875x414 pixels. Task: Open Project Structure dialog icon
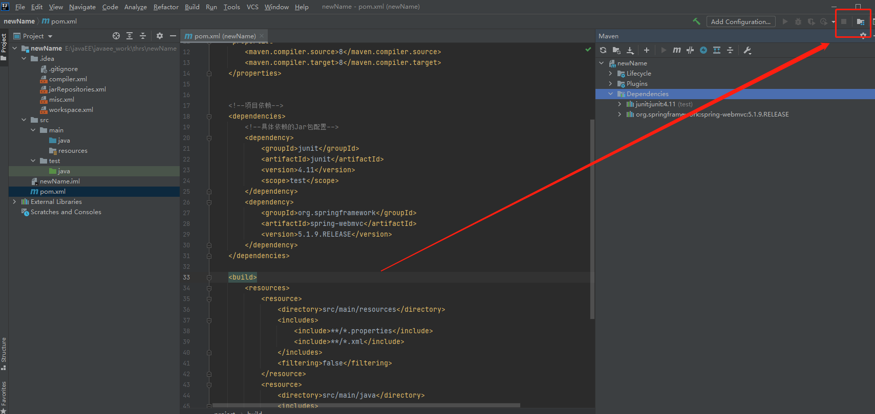pyautogui.click(x=860, y=21)
